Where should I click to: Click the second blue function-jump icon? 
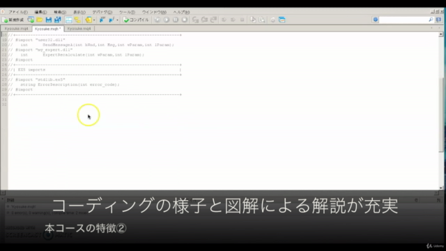tap(111, 20)
